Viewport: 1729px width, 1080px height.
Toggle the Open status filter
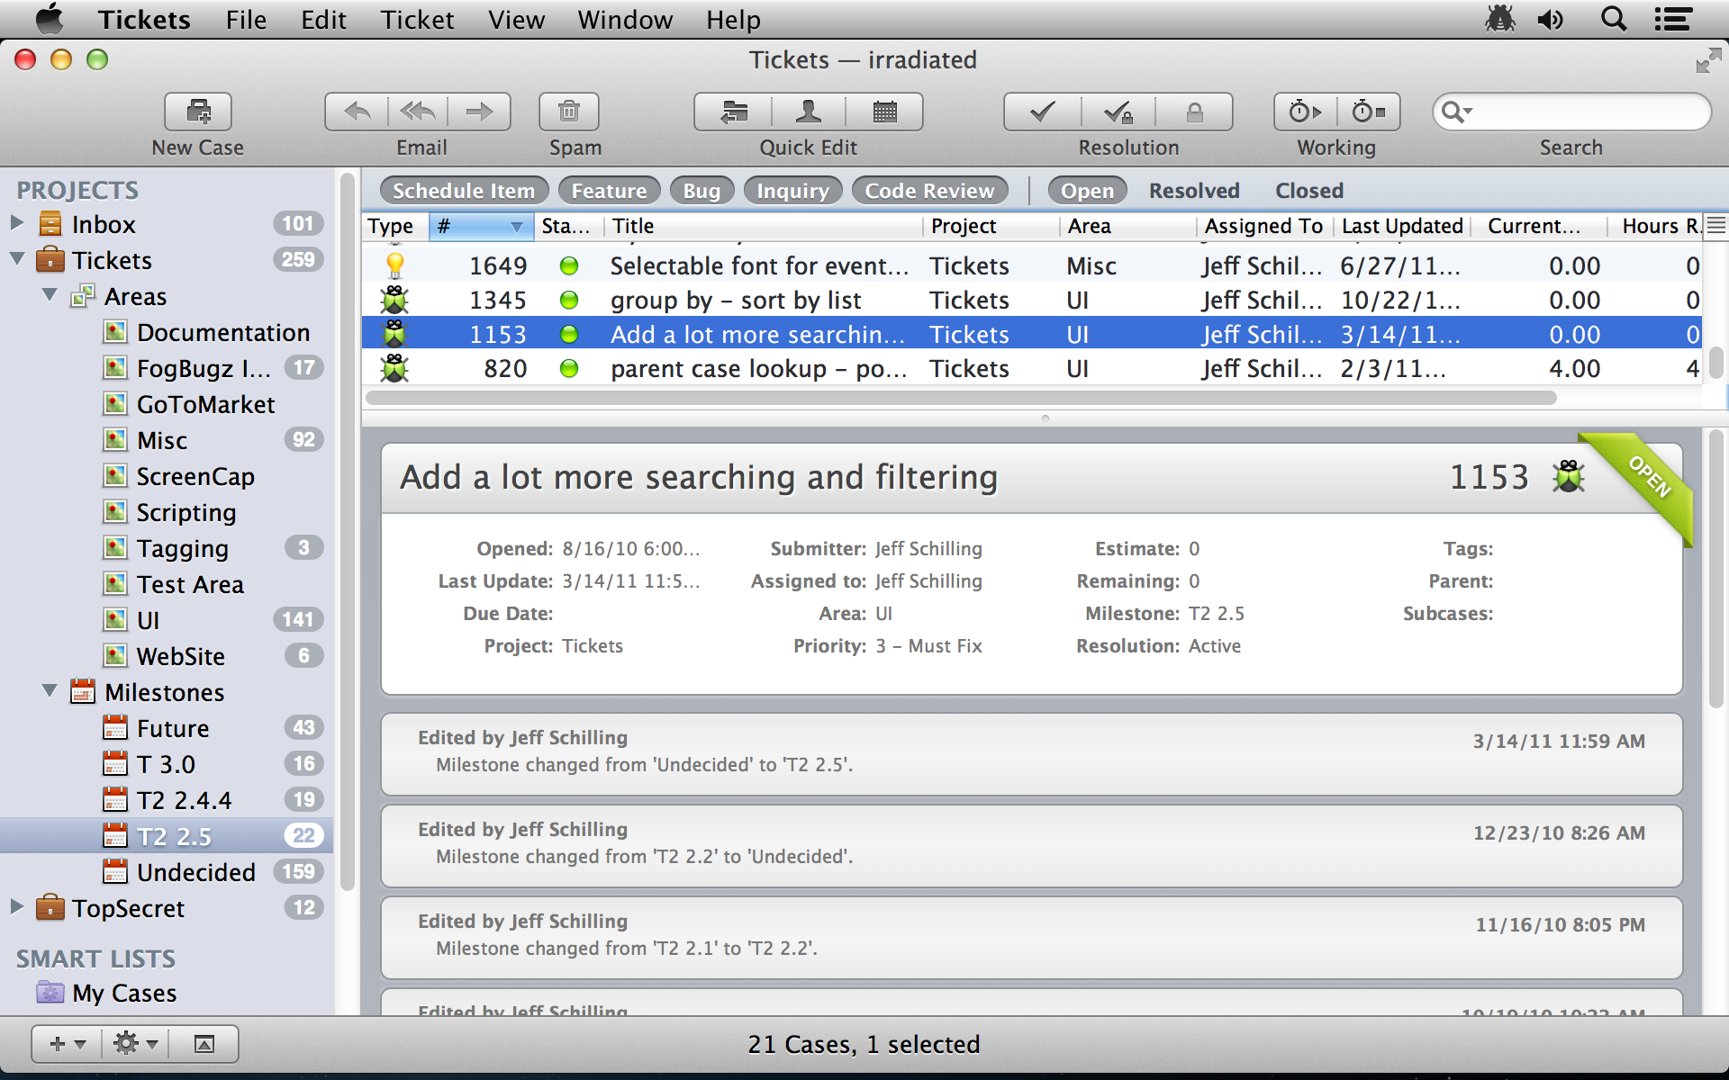(x=1087, y=191)
